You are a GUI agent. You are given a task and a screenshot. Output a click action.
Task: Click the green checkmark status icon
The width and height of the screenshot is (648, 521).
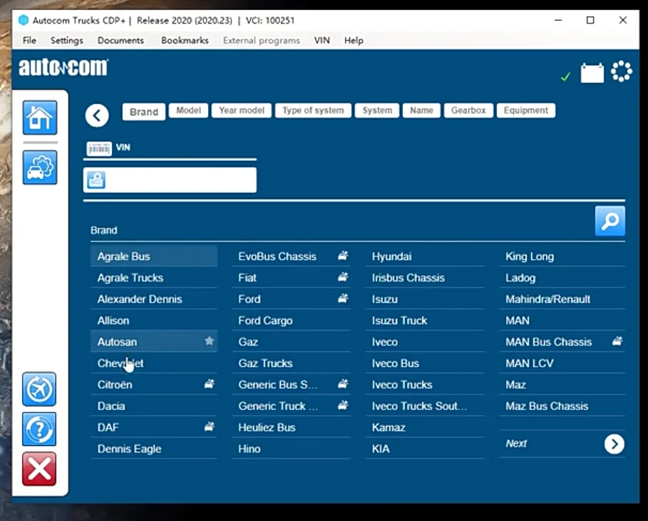566,76
